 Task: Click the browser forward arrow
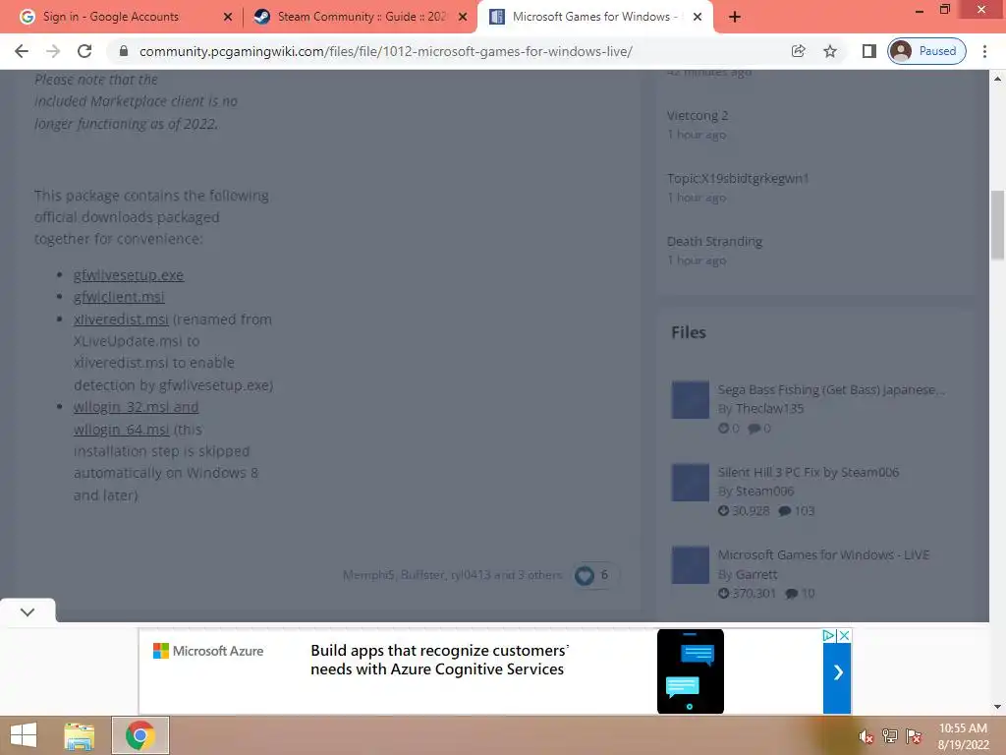click(53, 51)
